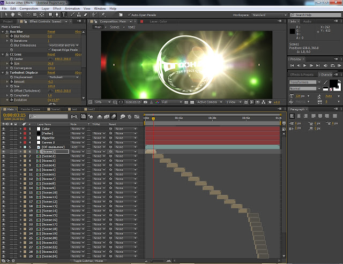Viewport: 343px width, 264px height.
Task: Open the 1 View layout dropdown
Action: click(x=234, y=102)
